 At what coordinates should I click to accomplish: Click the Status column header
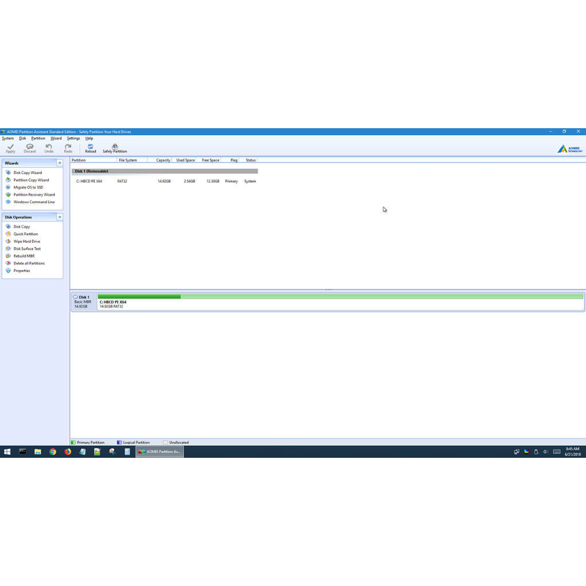click(248, 160)
